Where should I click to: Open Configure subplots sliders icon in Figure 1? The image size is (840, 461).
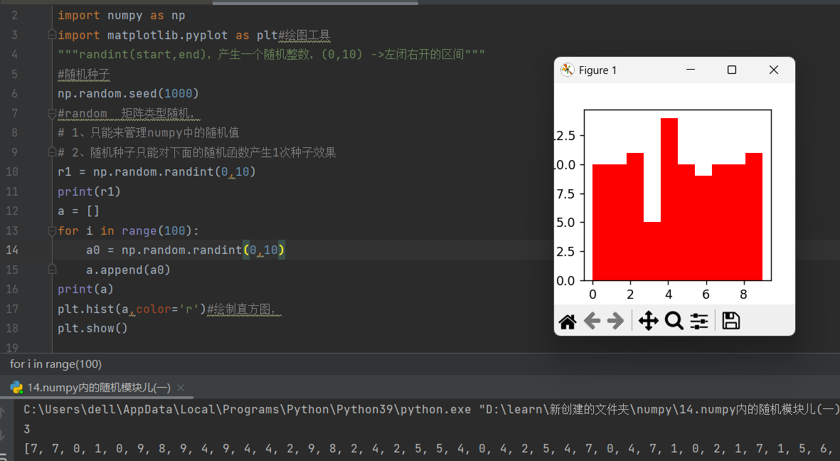click(699, 321)
